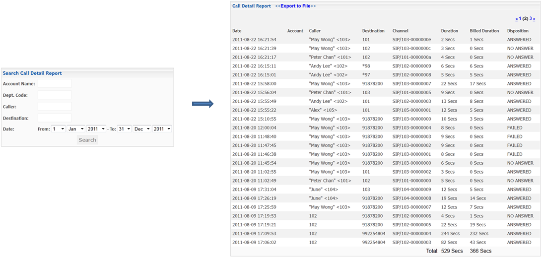Click the Billed Duration column header
Screen dimensions: 541x257
click(x=484, y=31)
